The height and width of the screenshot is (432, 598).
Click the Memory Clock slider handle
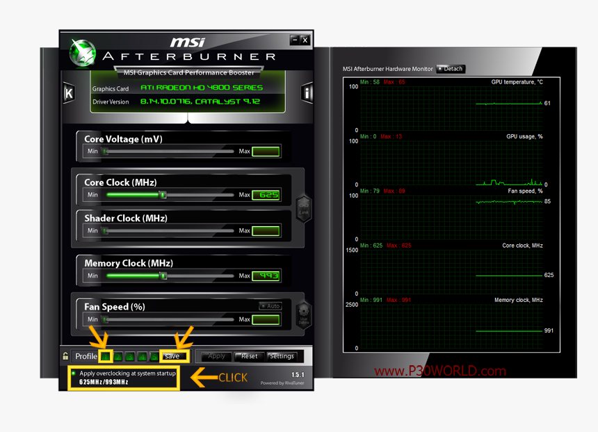(x=163, y=276)
